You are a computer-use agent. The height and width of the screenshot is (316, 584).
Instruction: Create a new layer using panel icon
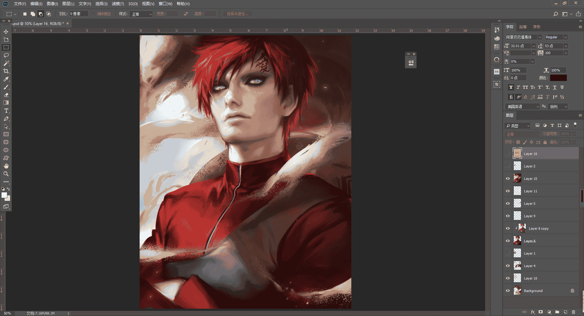tap(565, 312)
